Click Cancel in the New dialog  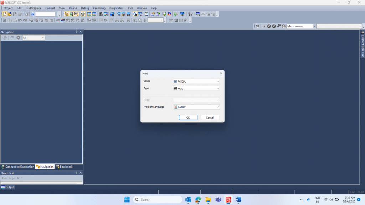[210, 117]
